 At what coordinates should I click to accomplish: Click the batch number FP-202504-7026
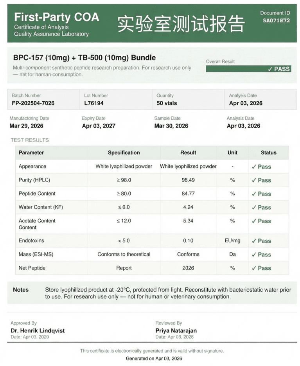(33, 103)
